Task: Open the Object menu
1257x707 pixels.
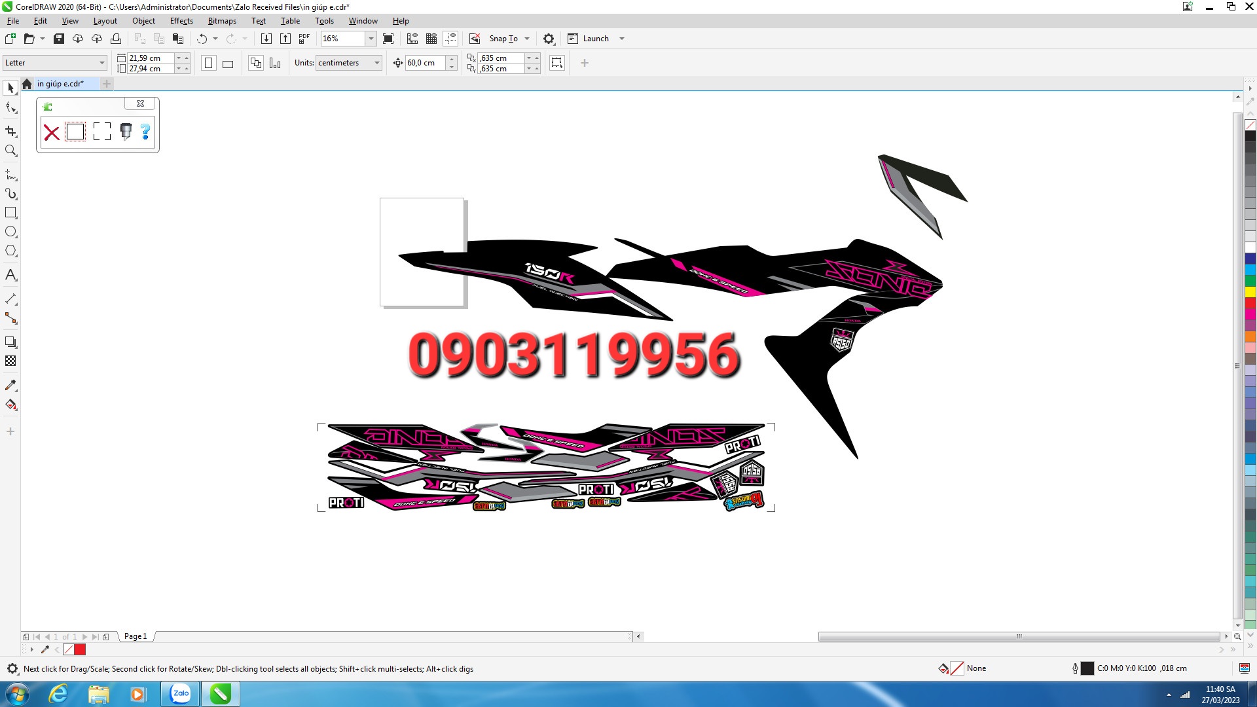Action: pyautogui.click(x=143, y=21)
